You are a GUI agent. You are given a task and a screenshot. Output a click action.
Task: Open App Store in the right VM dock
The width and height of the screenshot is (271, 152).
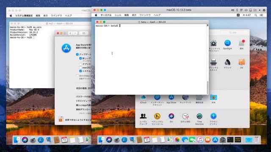pos(215,140)
